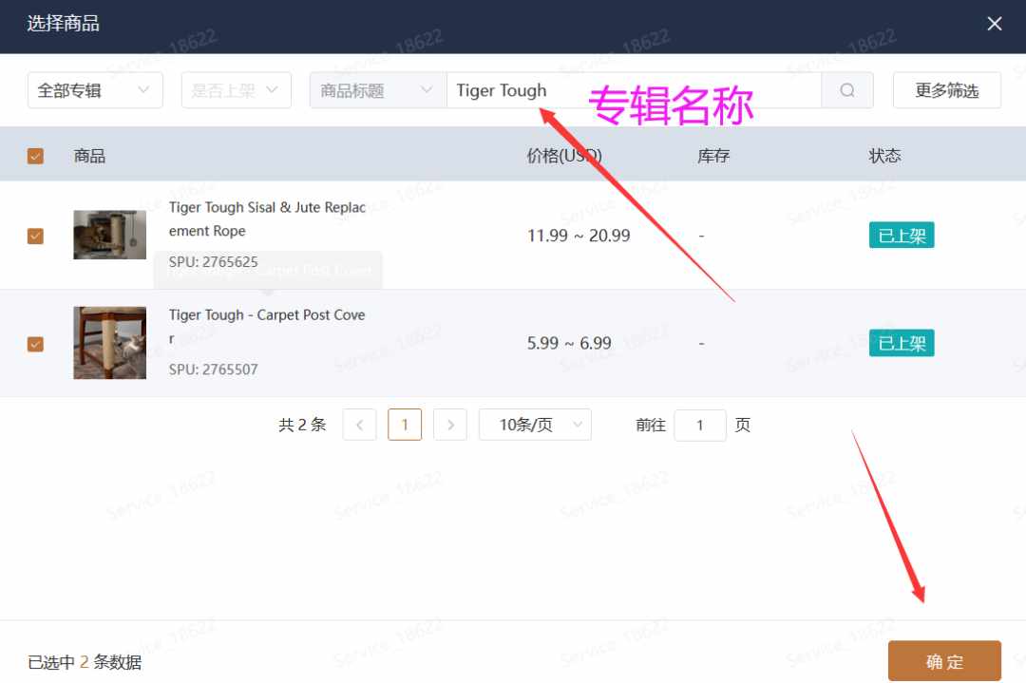Image resolution: width=1026 pixels, height=683 pixels.
Task: Click the 状态 column header
Action: tap(884, 156)
